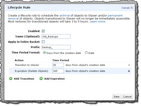Click the Transition to Glacier days field
Image resolution: width=141 pixels, height=106 pixels.
(x=58, y=65)
